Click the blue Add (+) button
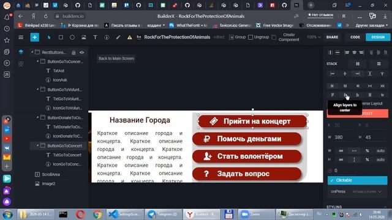 point(35,37)
